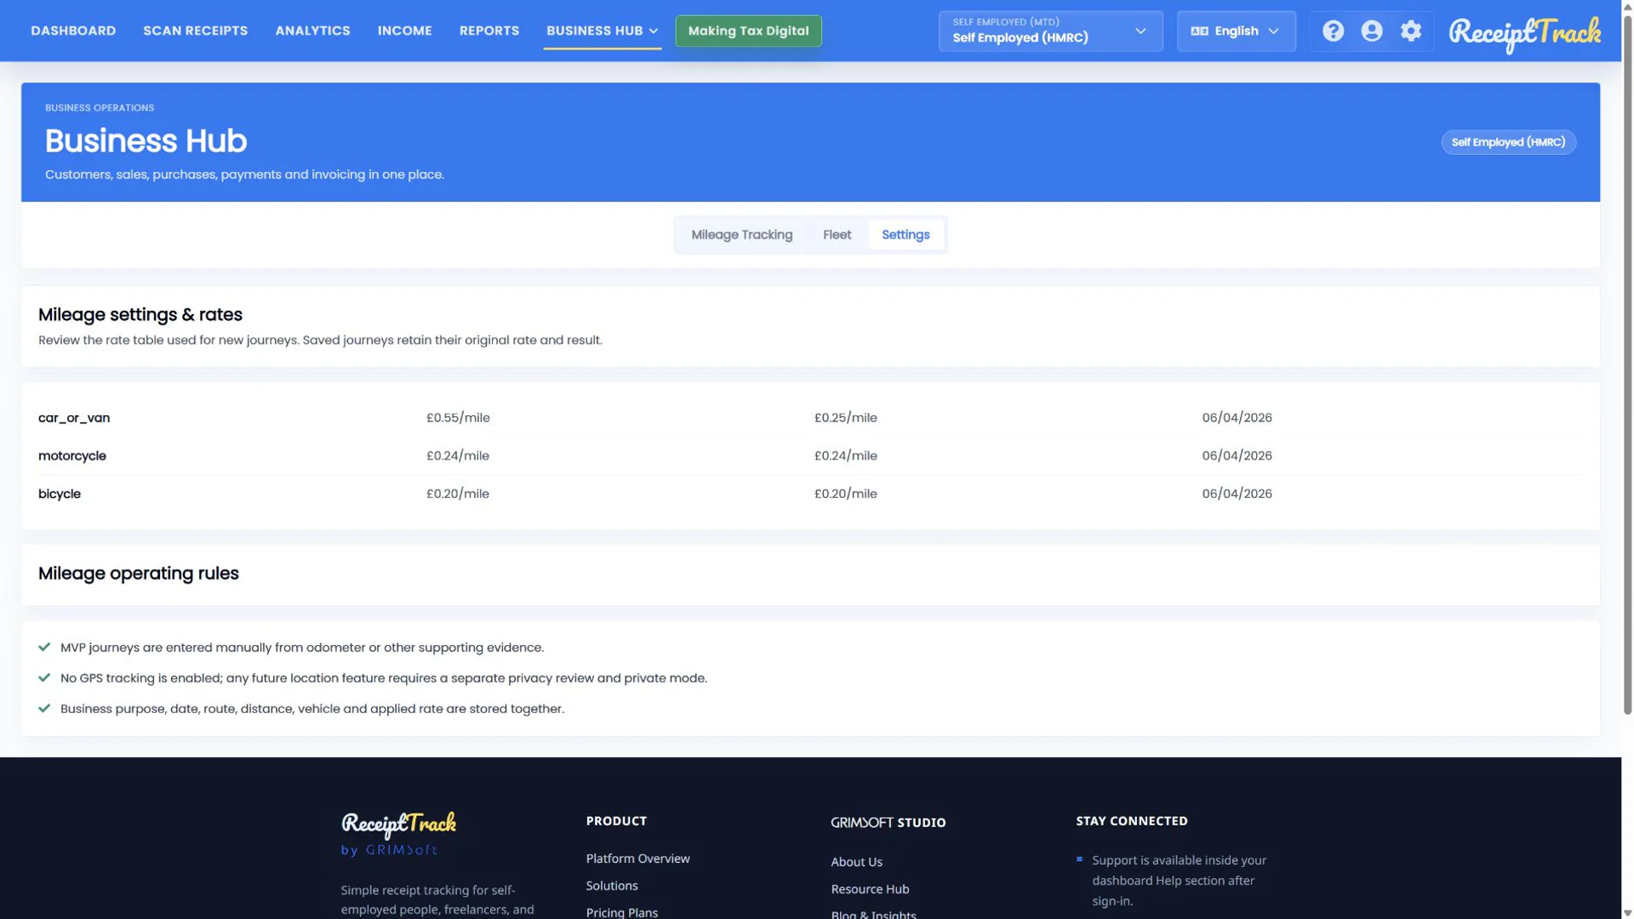Click the scrollbar down arrow
Image resolution: width=1634 pixels, height=919 pixels.
(x=1627, y=912)
